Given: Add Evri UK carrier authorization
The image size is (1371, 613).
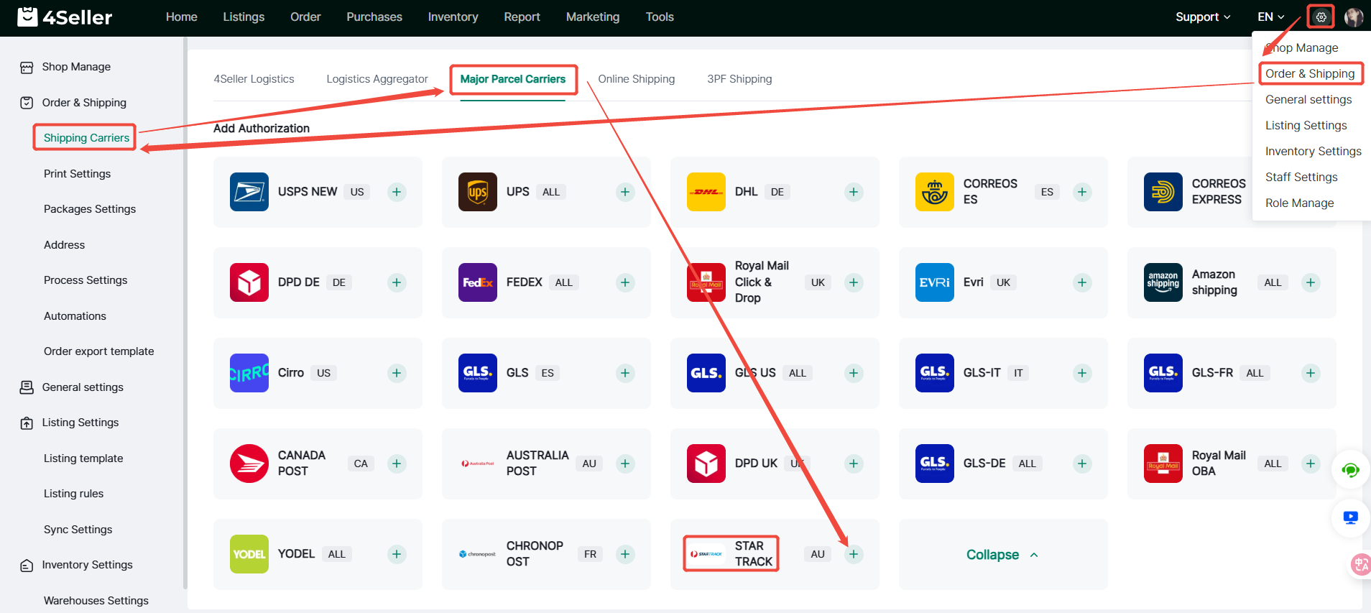Looking at the screenshot, I should 1082,282.
